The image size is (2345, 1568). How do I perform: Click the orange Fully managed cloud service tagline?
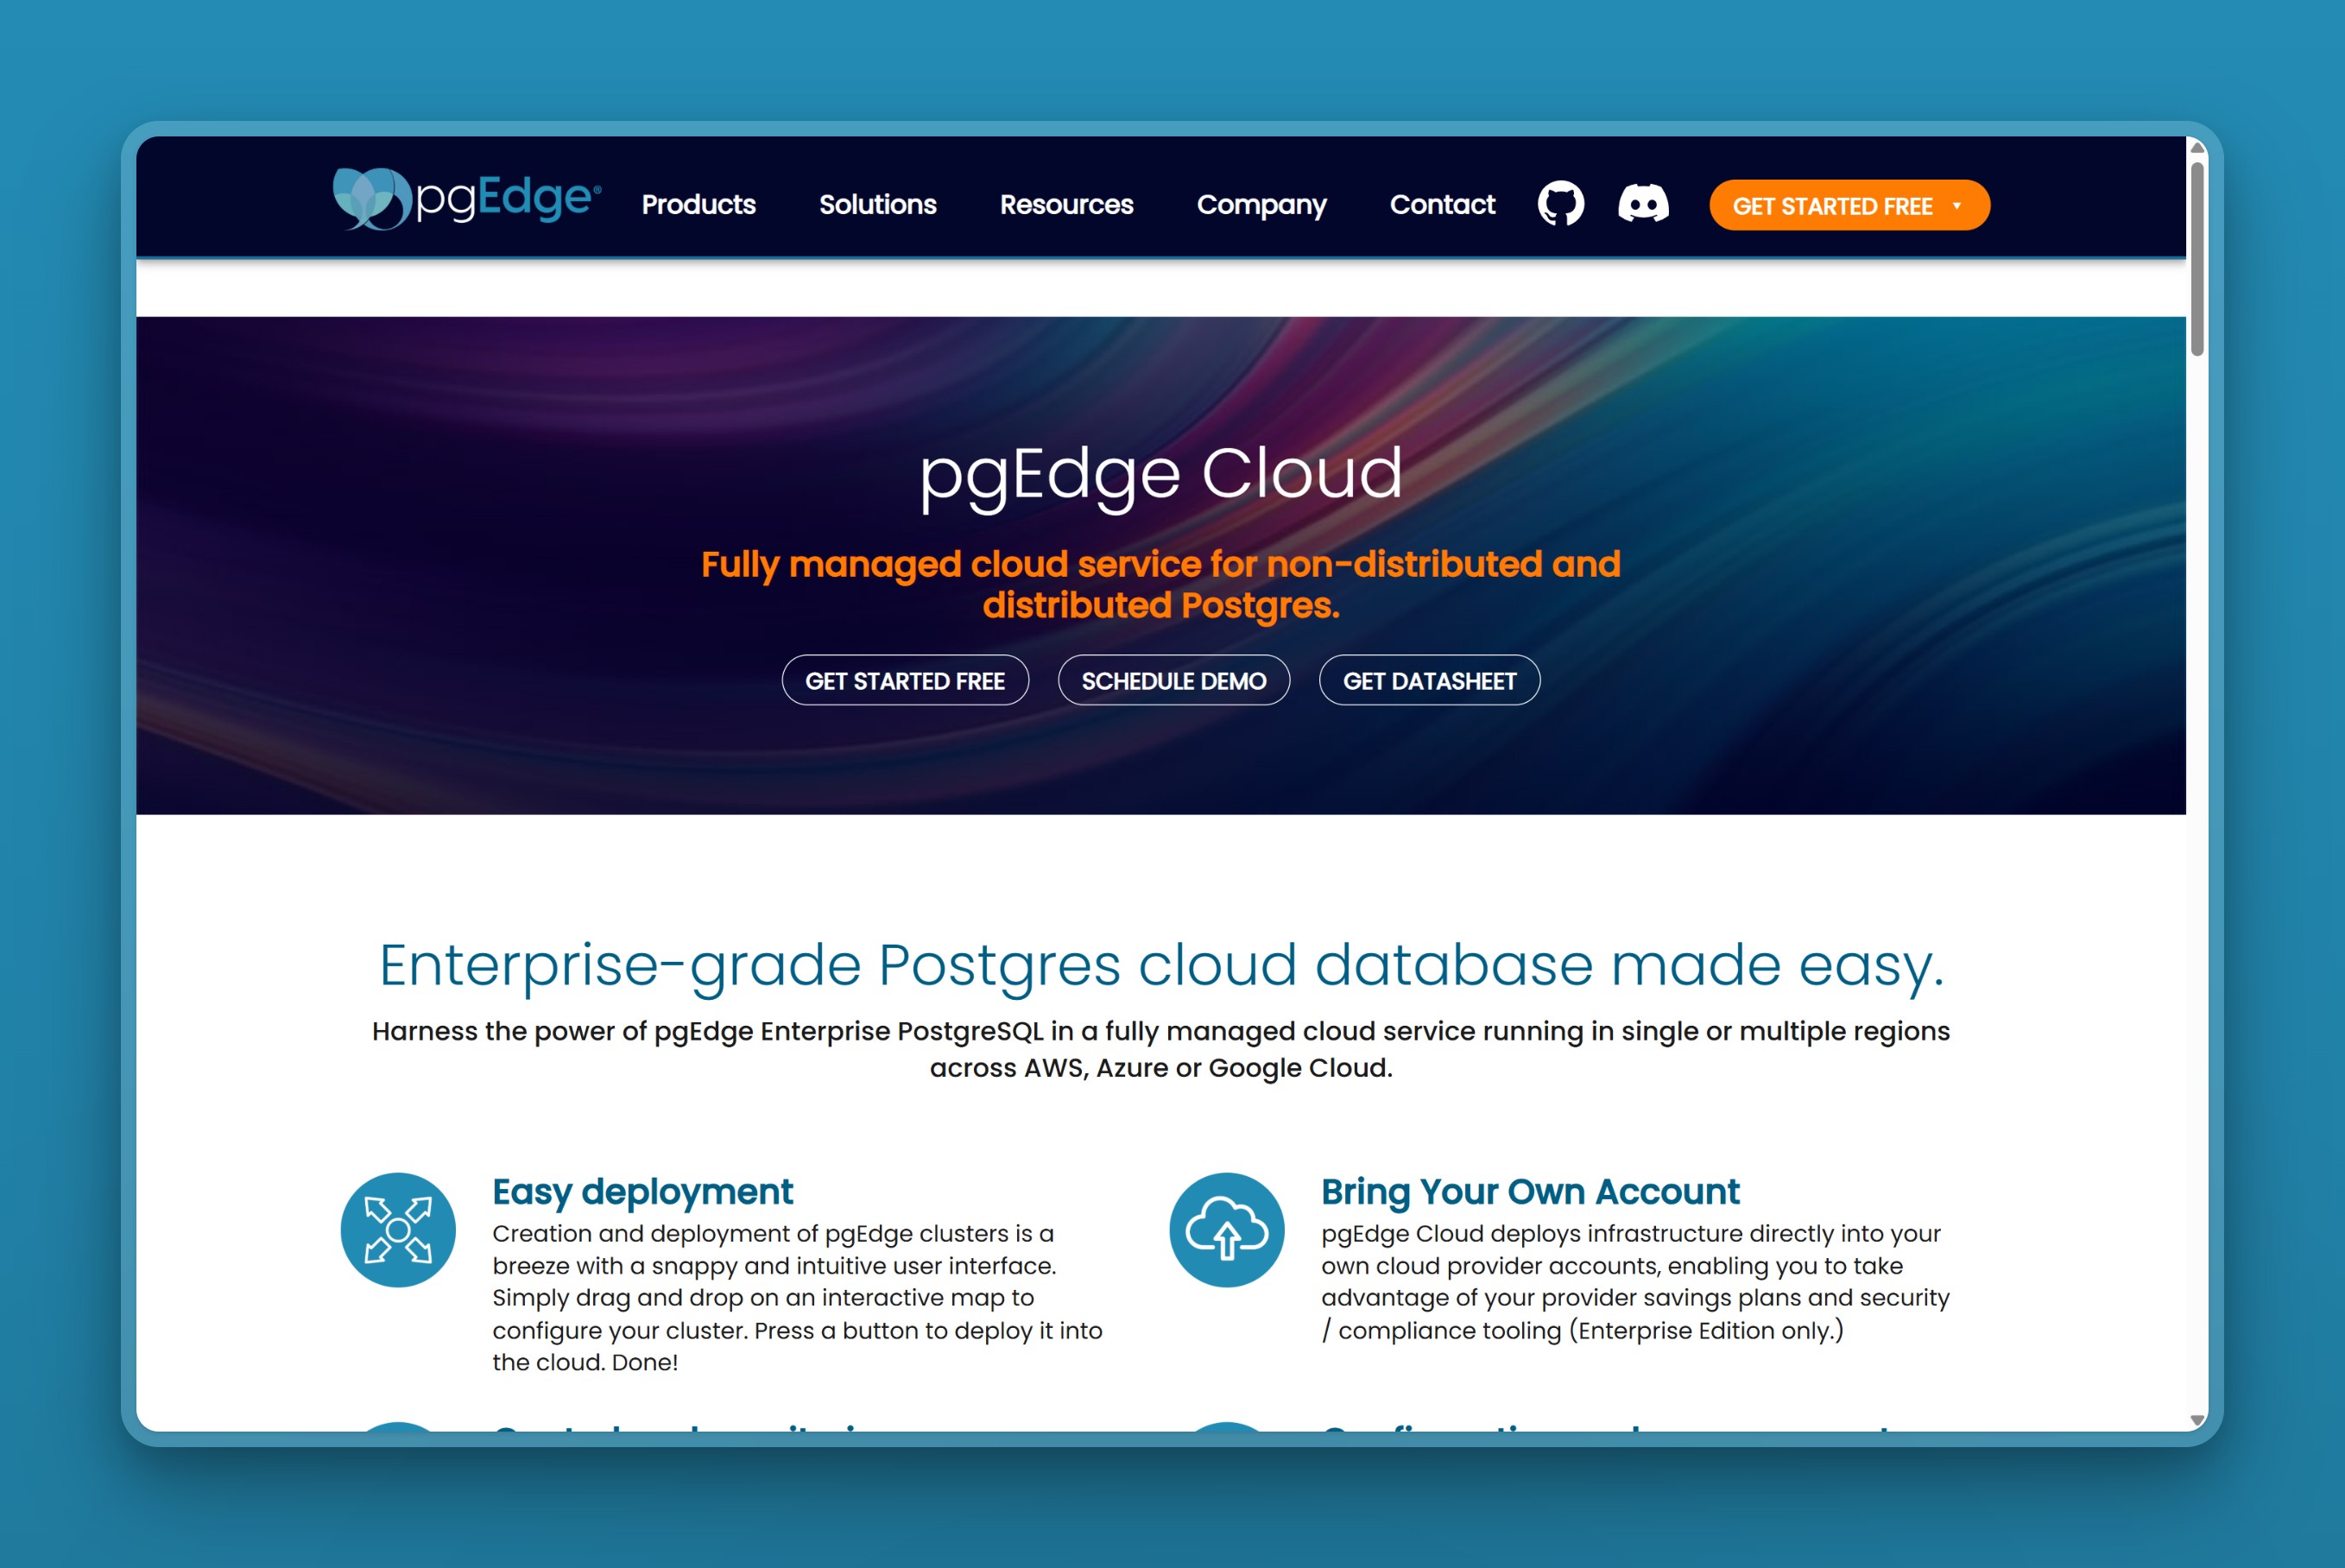click(x=1161, y=584)
